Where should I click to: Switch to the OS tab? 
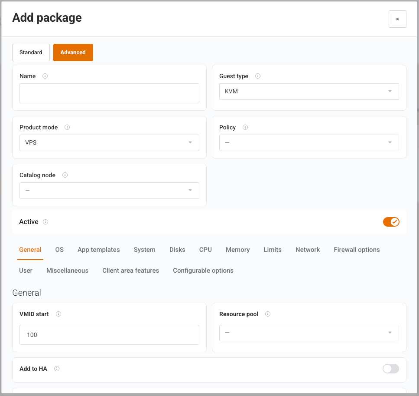click(59, 250)
